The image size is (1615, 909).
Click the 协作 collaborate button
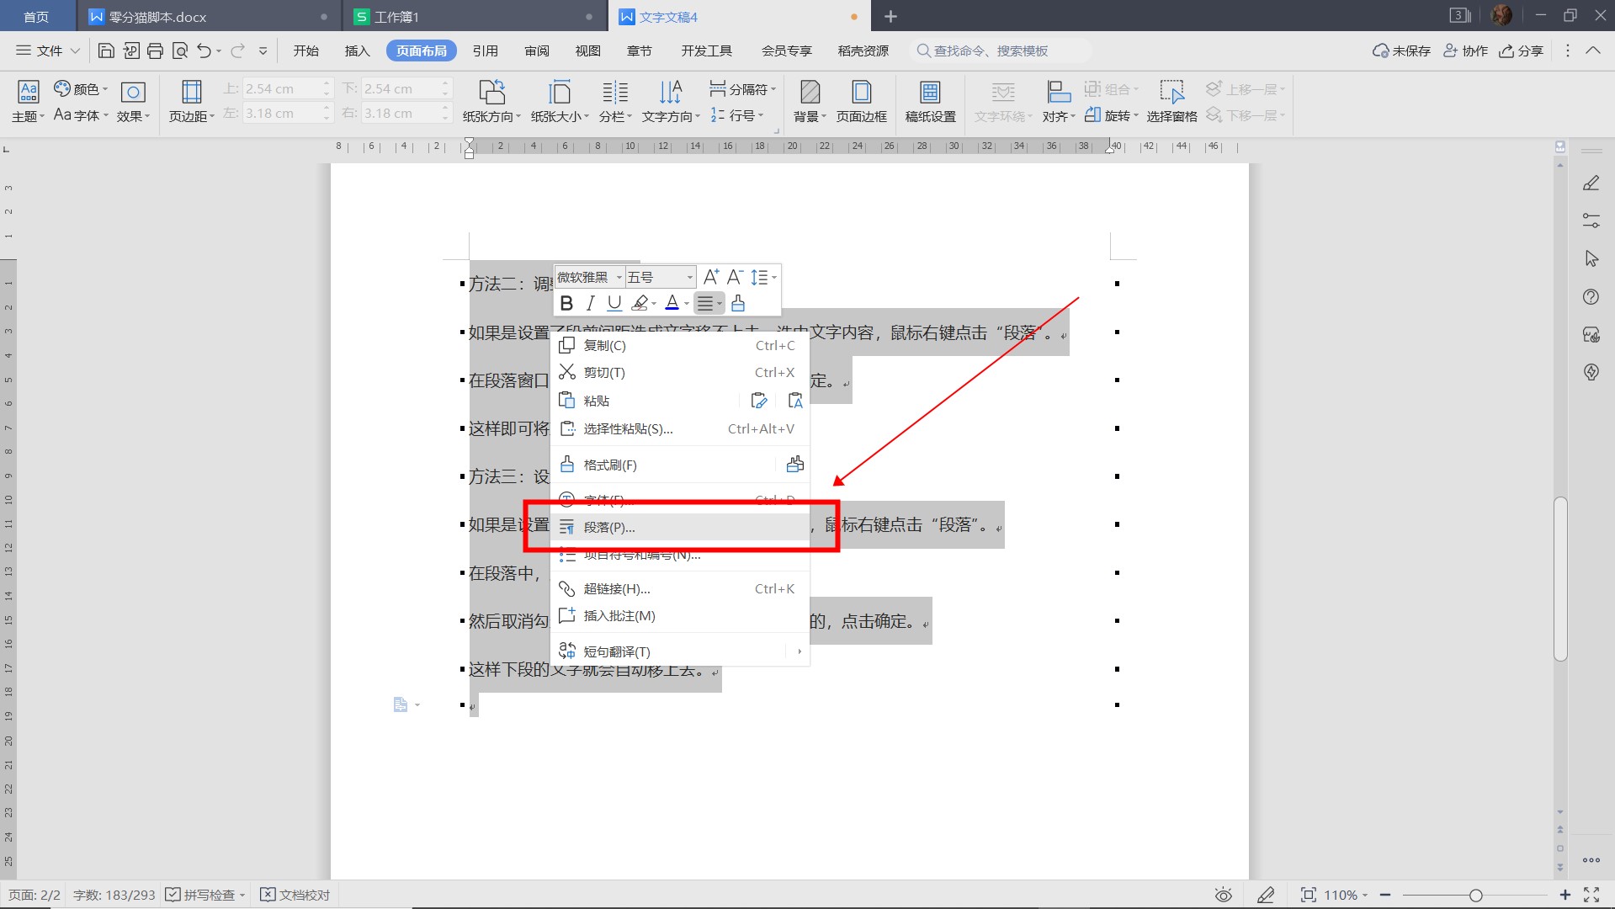pos(1465,51)
